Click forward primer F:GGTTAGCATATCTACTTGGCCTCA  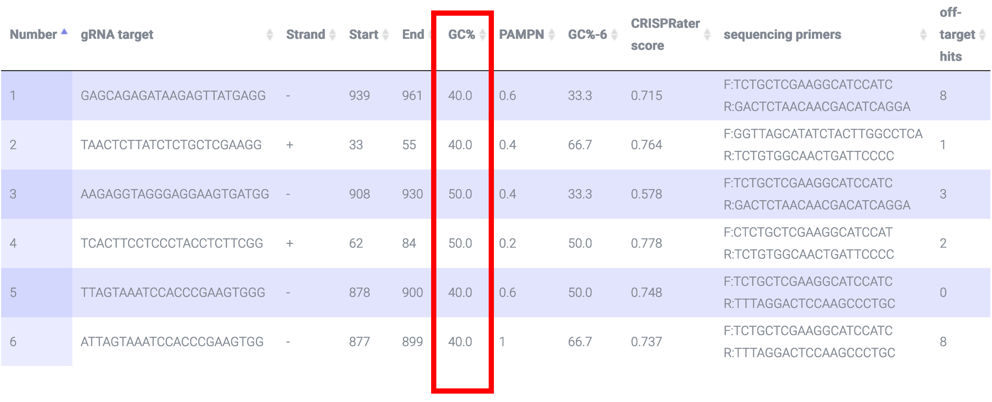[x=823, y=134]
